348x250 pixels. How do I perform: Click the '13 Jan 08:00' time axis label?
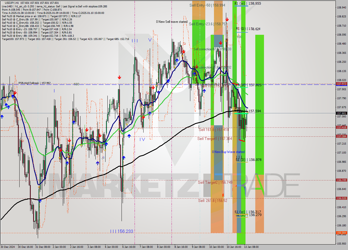point(251,247)
